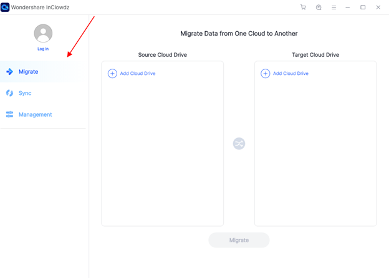Click the feedback chat bubble icon
This screenshot has height=278, width=389.
[x=319, y=7]
